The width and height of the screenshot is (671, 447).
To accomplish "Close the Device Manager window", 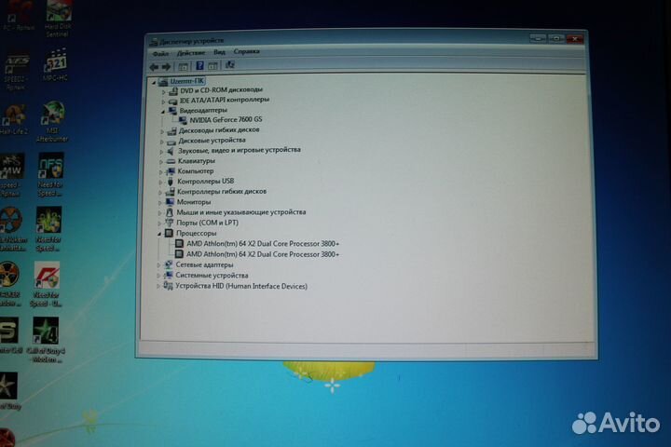I will tap(575, 39).
